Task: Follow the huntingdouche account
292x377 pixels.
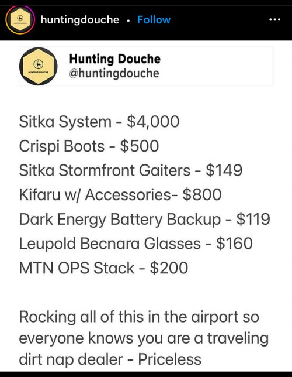Action: coord(154,20)
